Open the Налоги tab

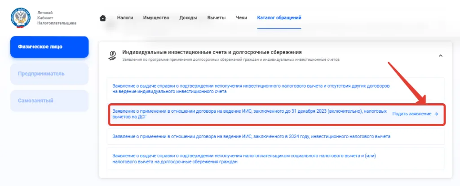tap(125, 18)
